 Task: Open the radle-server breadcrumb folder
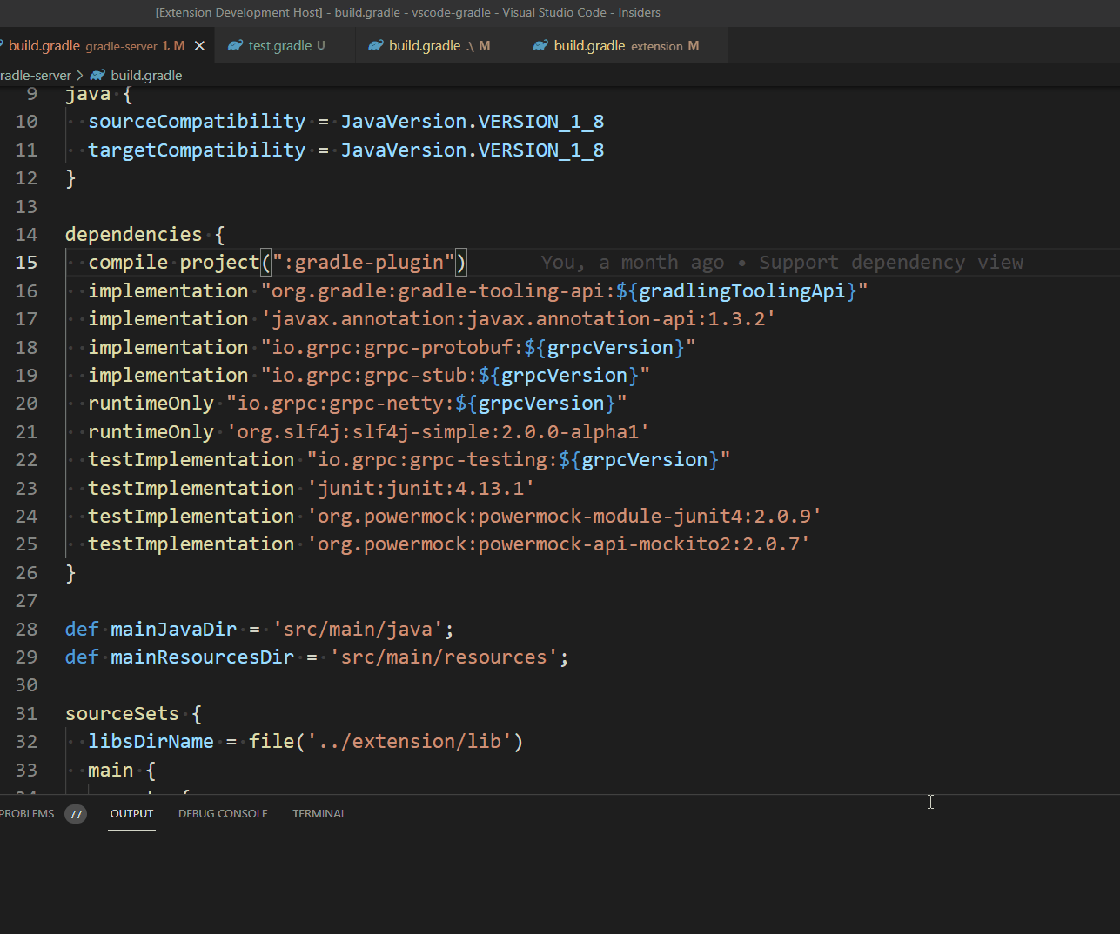coord(36,75)
